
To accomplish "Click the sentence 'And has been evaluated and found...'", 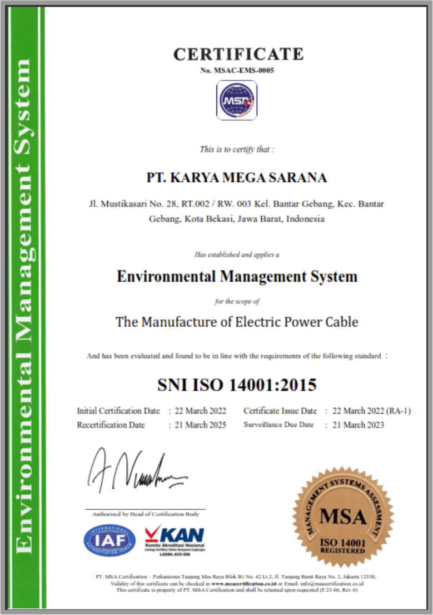I will click(237, 356).
